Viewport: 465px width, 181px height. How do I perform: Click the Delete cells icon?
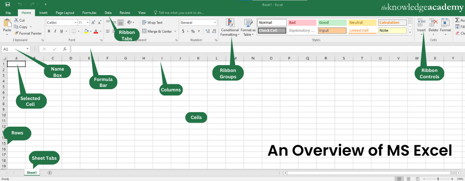(433, 24)
